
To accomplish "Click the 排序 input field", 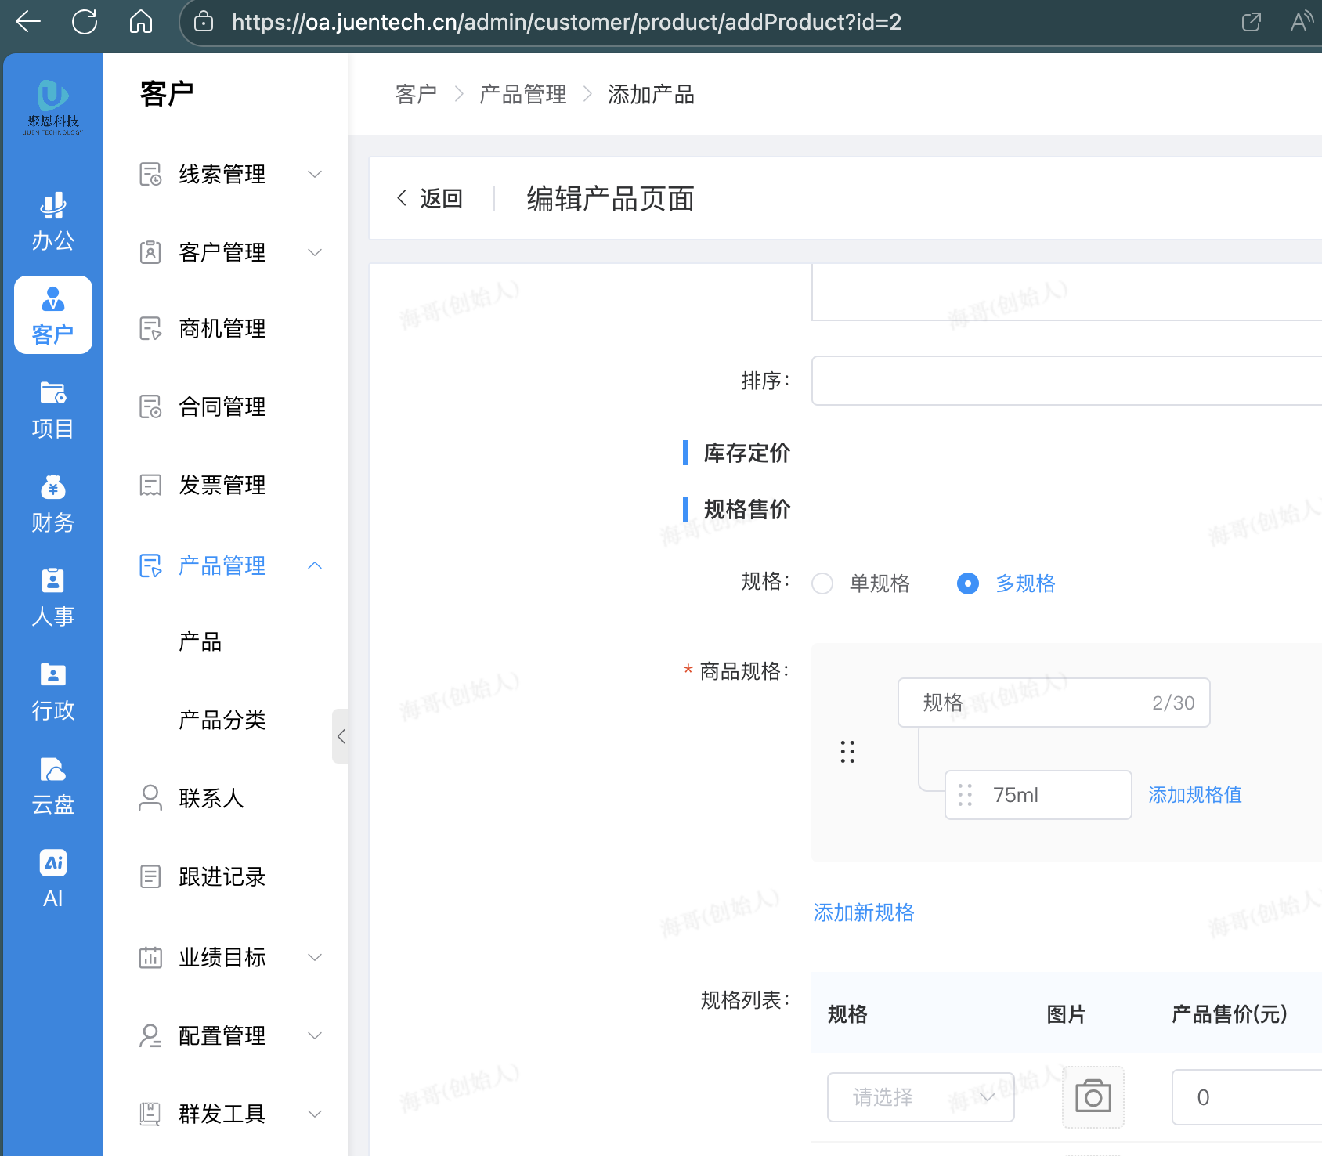I will coord(1065,381).
